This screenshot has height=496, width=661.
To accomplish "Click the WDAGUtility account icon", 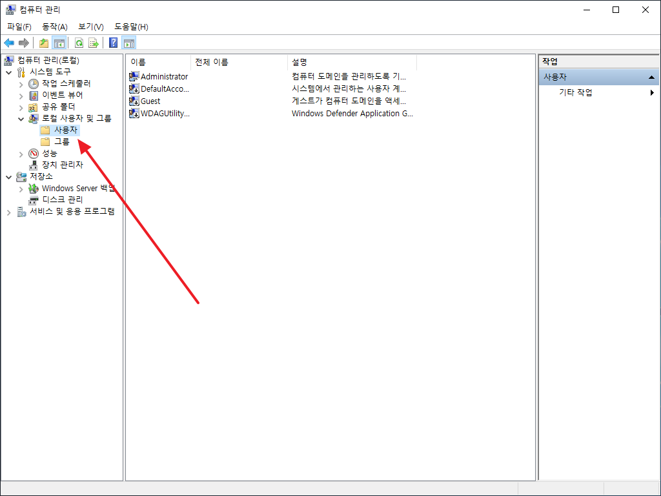I will 134,113.
